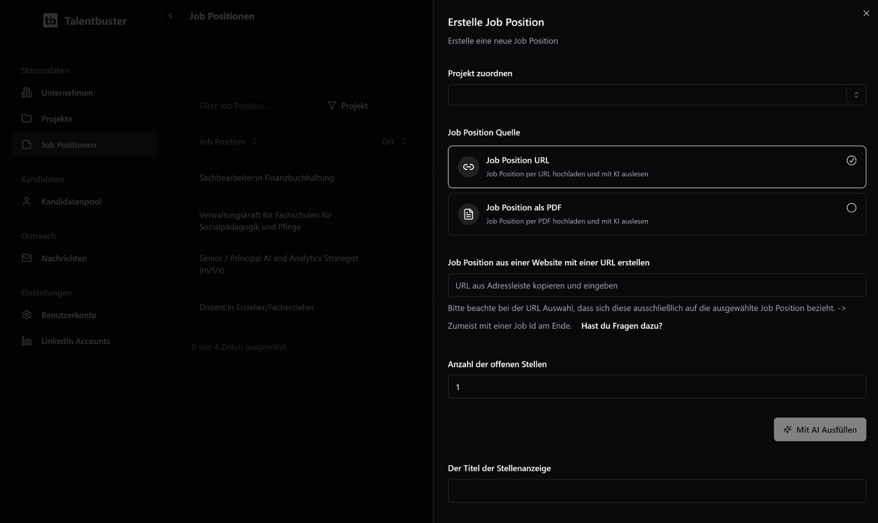Open Nachrichten envelope icon
The image size is (878, 523).
coord(26,258)
